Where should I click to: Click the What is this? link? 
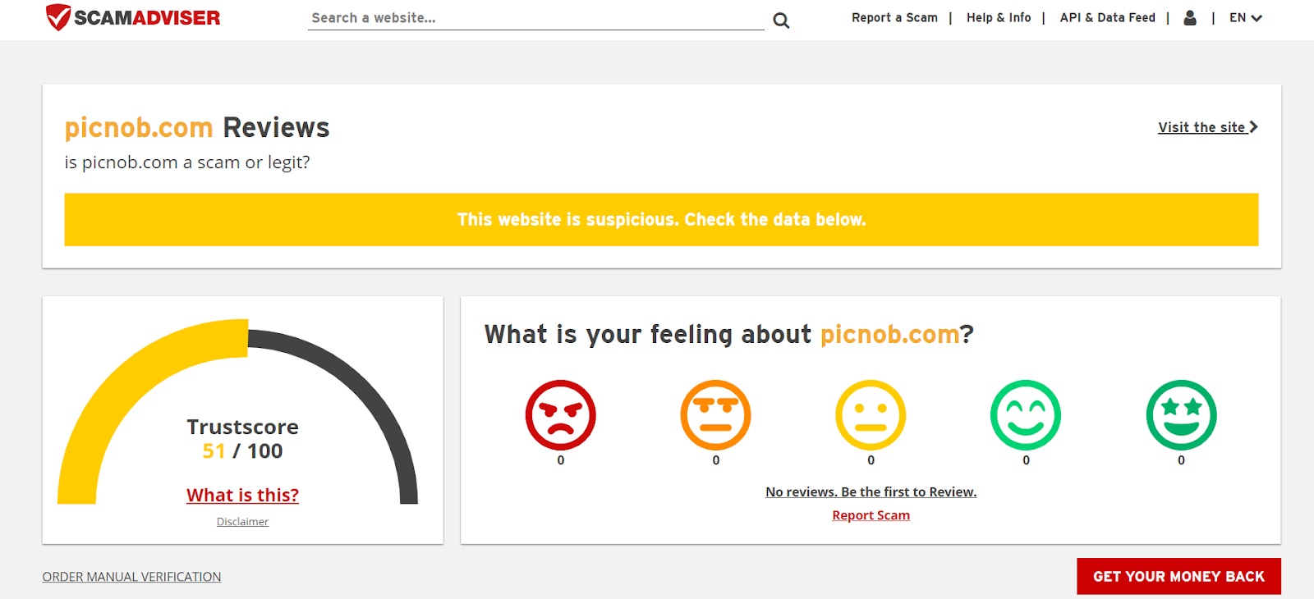point(242,495)
